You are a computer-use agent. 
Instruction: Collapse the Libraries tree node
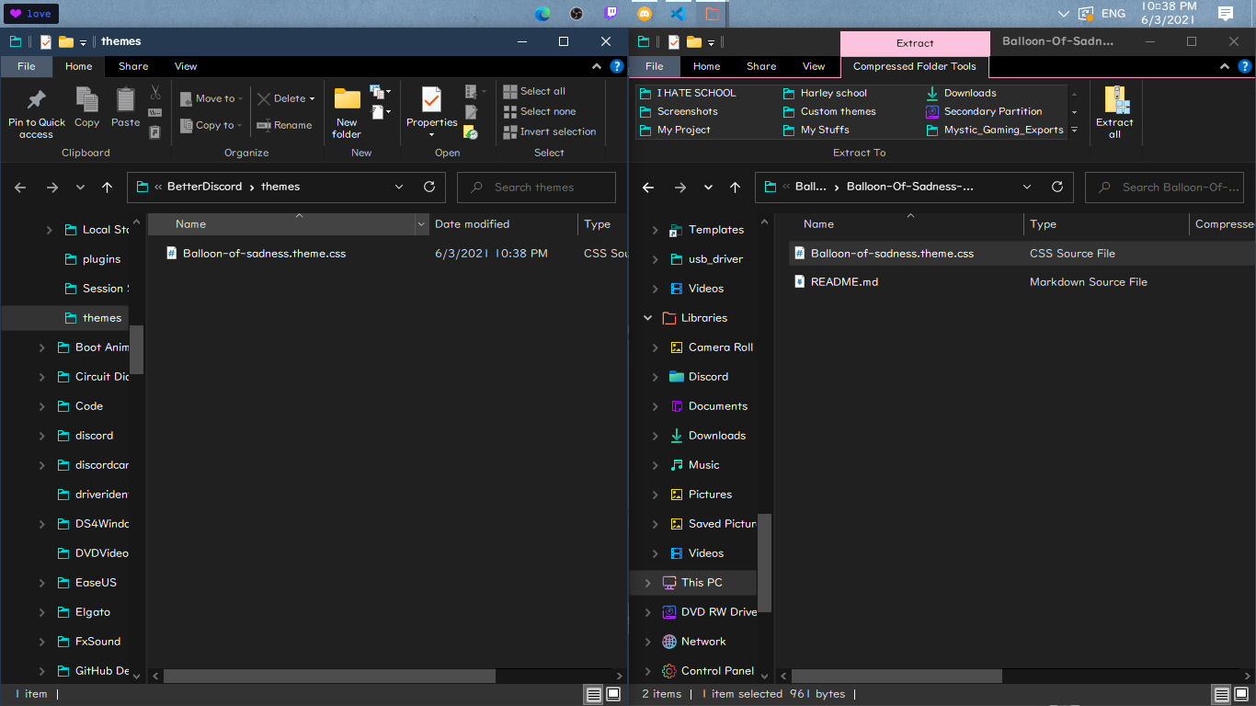pos(647,317)
